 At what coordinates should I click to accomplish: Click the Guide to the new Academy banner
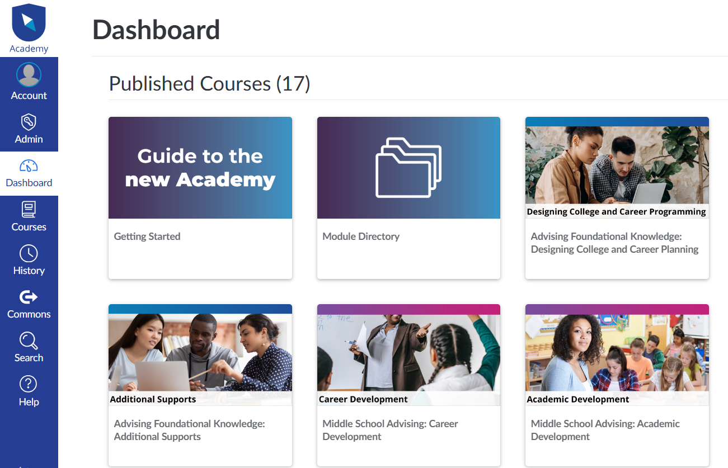(200, 168)
